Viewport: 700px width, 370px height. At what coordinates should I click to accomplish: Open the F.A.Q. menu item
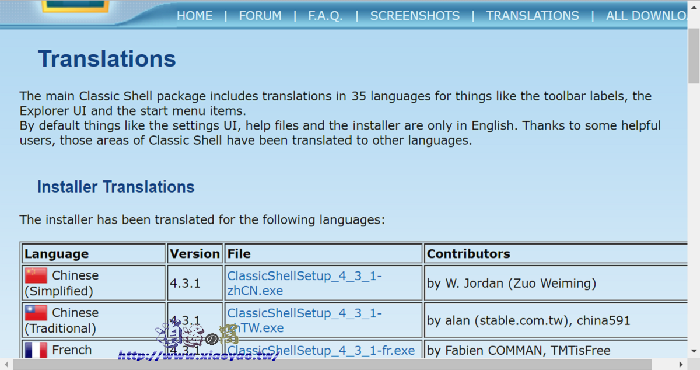[325, 16]
